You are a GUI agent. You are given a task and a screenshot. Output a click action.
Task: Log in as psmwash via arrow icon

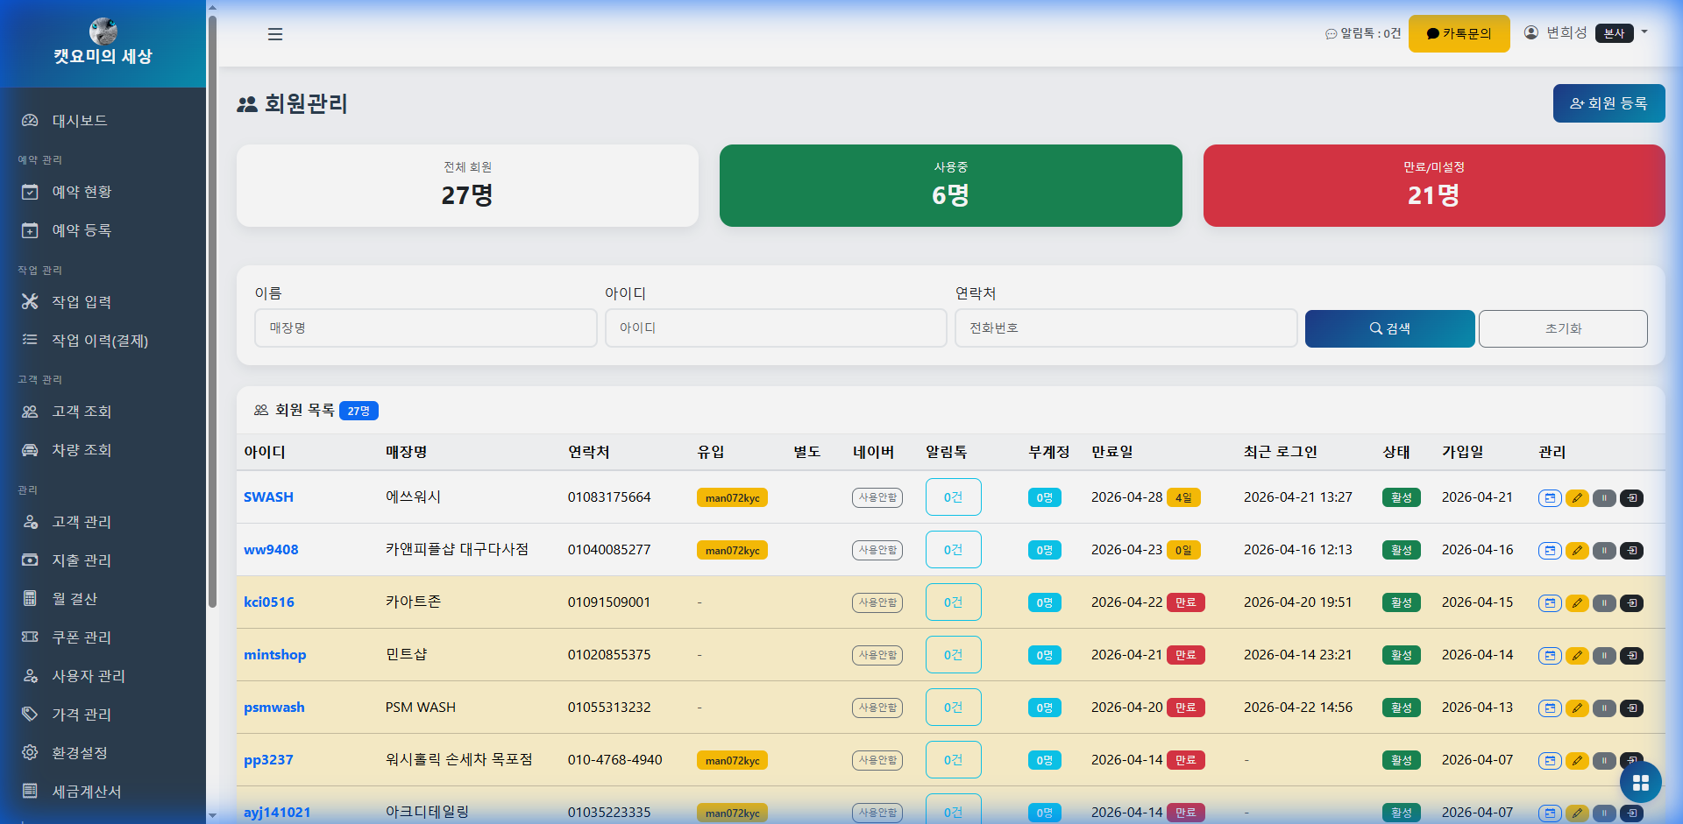[x=1631, y=708]
